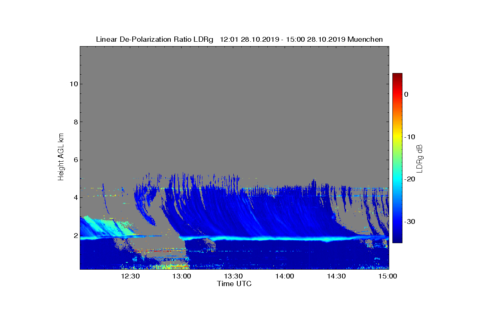The image size is (481, 321).
Task: Click the colorbar value -20 label
Action: coord(409,179)
